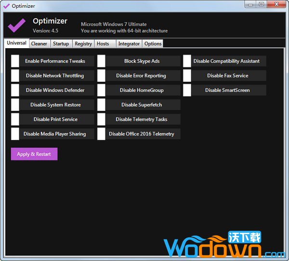Go to the Registry tab
This screenshot has width=289, height=261.
coord(83,44)
